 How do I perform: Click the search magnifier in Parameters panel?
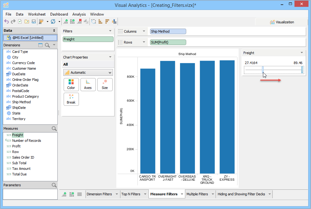coord(54,185)
